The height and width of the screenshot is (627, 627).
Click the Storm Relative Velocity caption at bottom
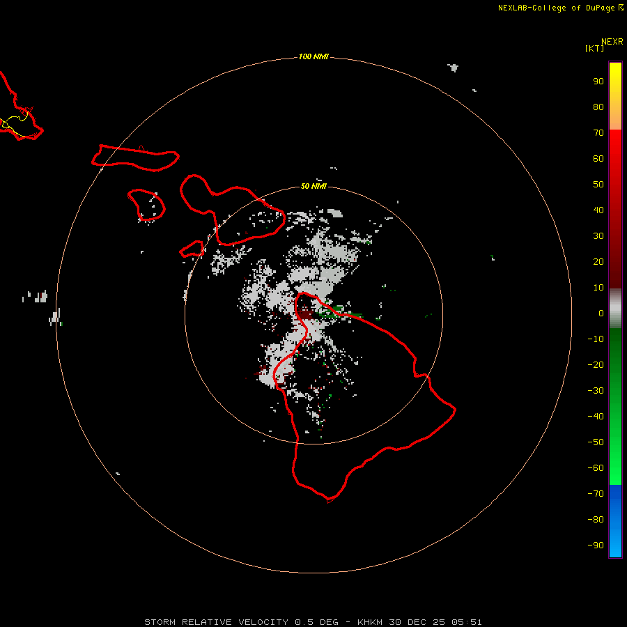click(313, 622)
